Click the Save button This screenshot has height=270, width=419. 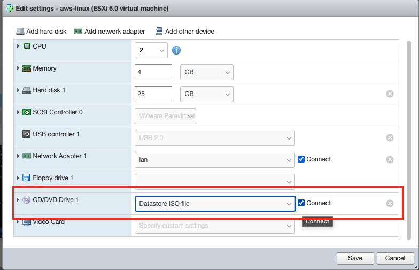[x=355, y=258]
